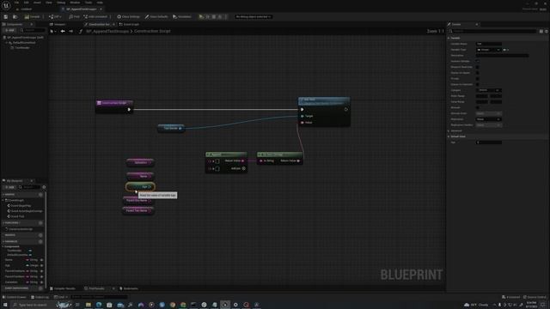Open the File menu
The image size is (550, 309).
pyautogui.click(x=16, y=3)
